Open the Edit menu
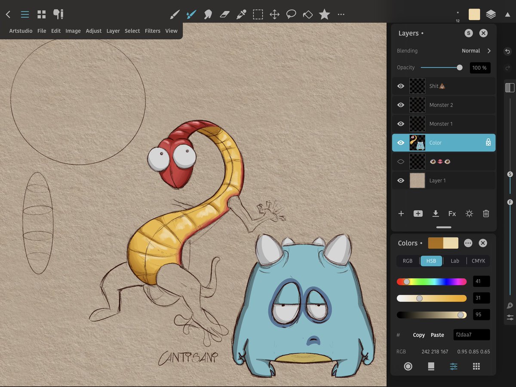The image size is (516, 387). pos(56,31)
